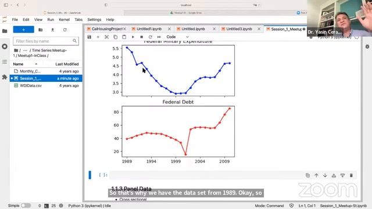Screen dimensions: 372x209
Task: Click Python 3 (ipykernel) Idle status
Action: [x=90, y=206]
